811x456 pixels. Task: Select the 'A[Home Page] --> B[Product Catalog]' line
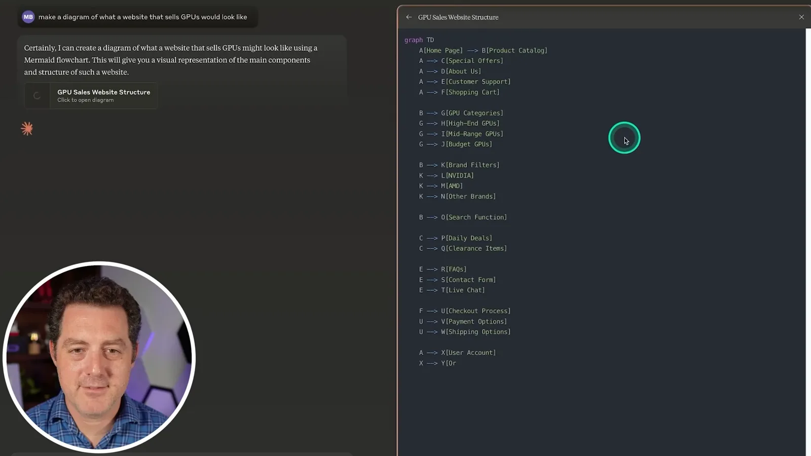[483, 51]
